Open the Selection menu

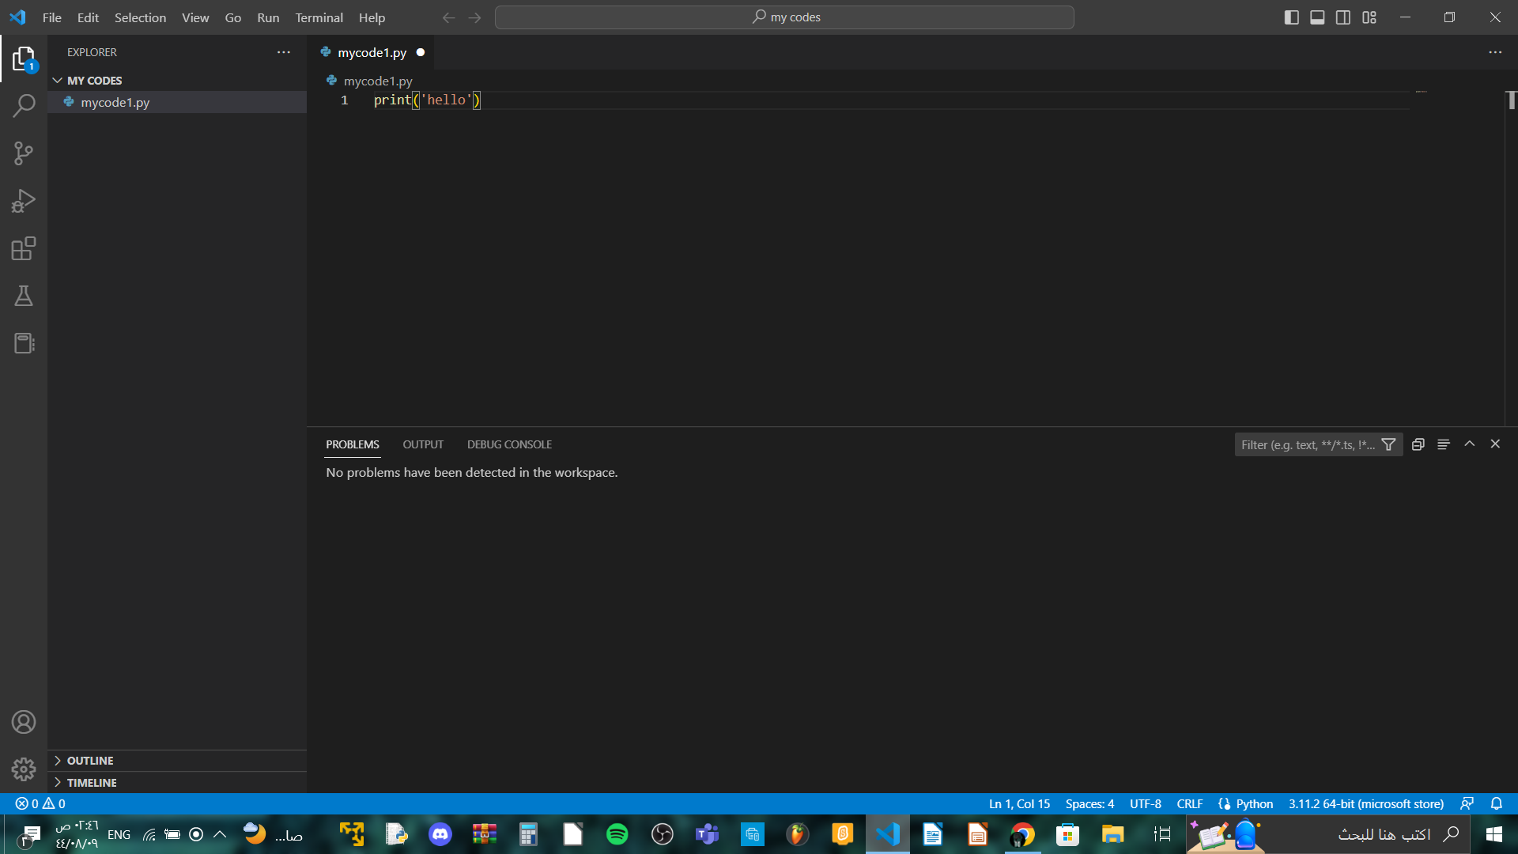(140, 17)
